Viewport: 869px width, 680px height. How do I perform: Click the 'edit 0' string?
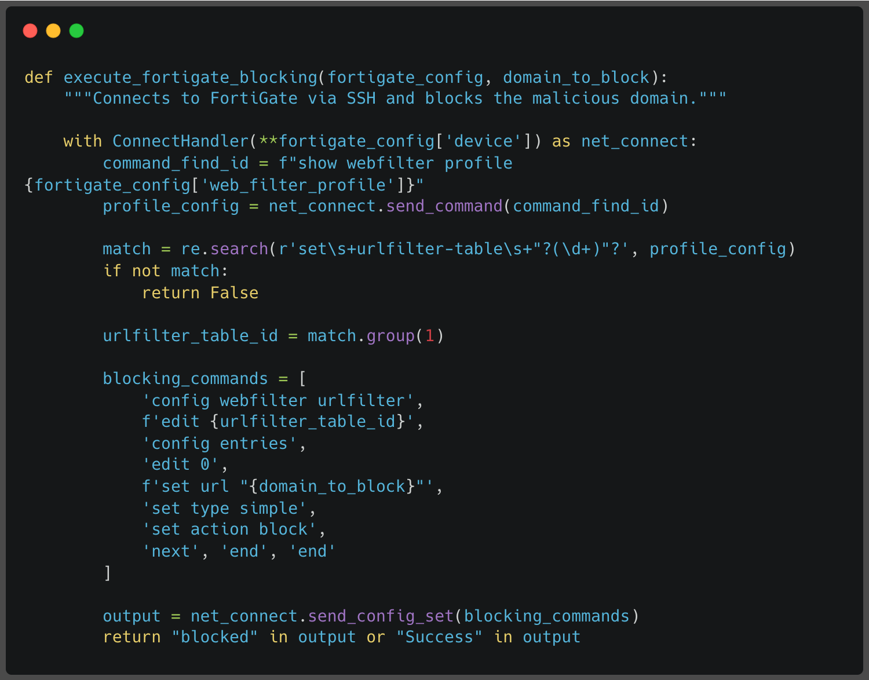coord(181,465)
